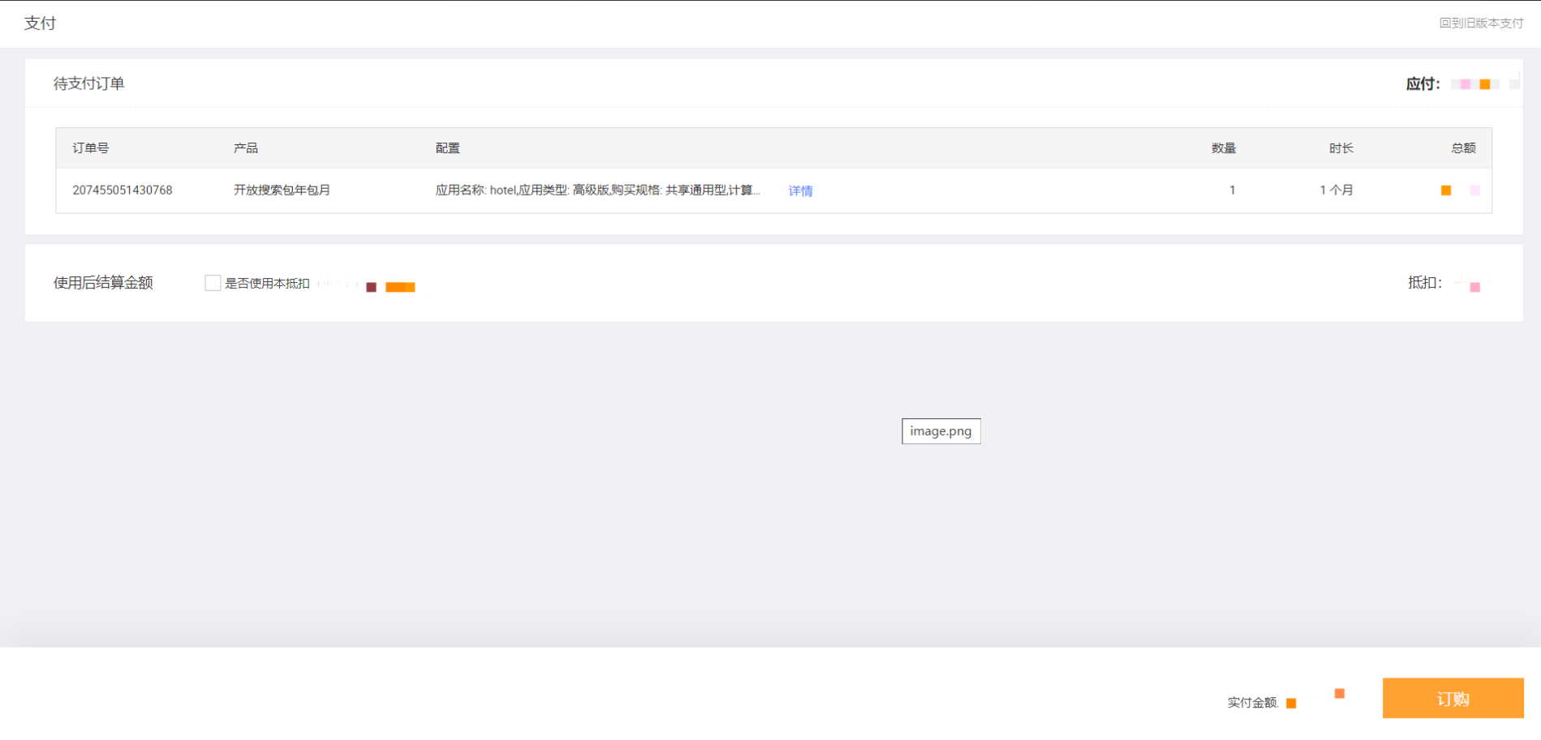Click the 订单号 column header

coord(91,148)
